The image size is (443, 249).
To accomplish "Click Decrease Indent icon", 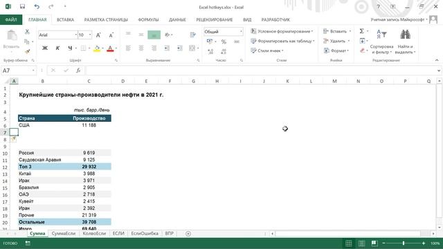I will point(167,48).
